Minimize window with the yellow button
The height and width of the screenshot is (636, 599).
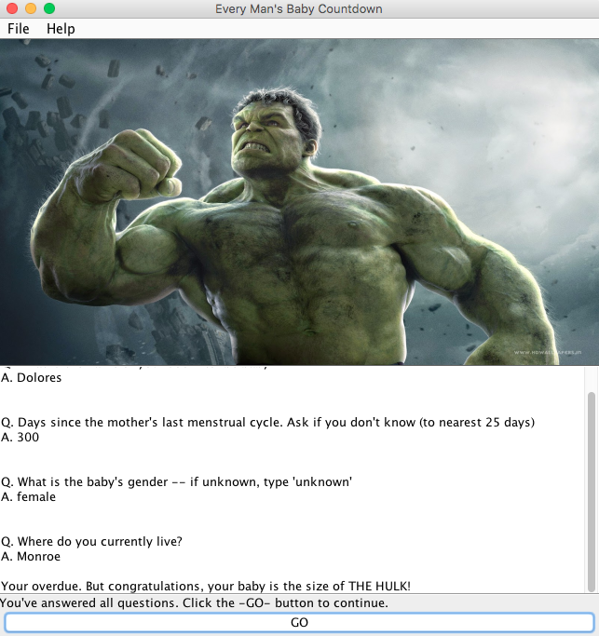click(x=31, y=8)
